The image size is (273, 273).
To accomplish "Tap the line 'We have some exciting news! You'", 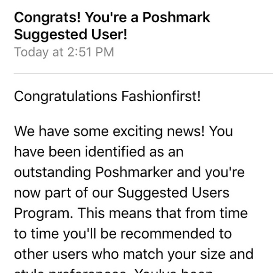I will click(x=123, y=132).
